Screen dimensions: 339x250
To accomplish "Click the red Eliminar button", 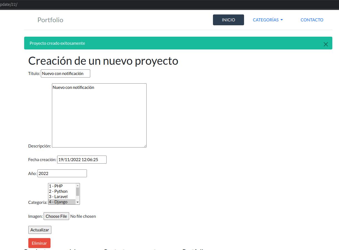I will point(39,243).
